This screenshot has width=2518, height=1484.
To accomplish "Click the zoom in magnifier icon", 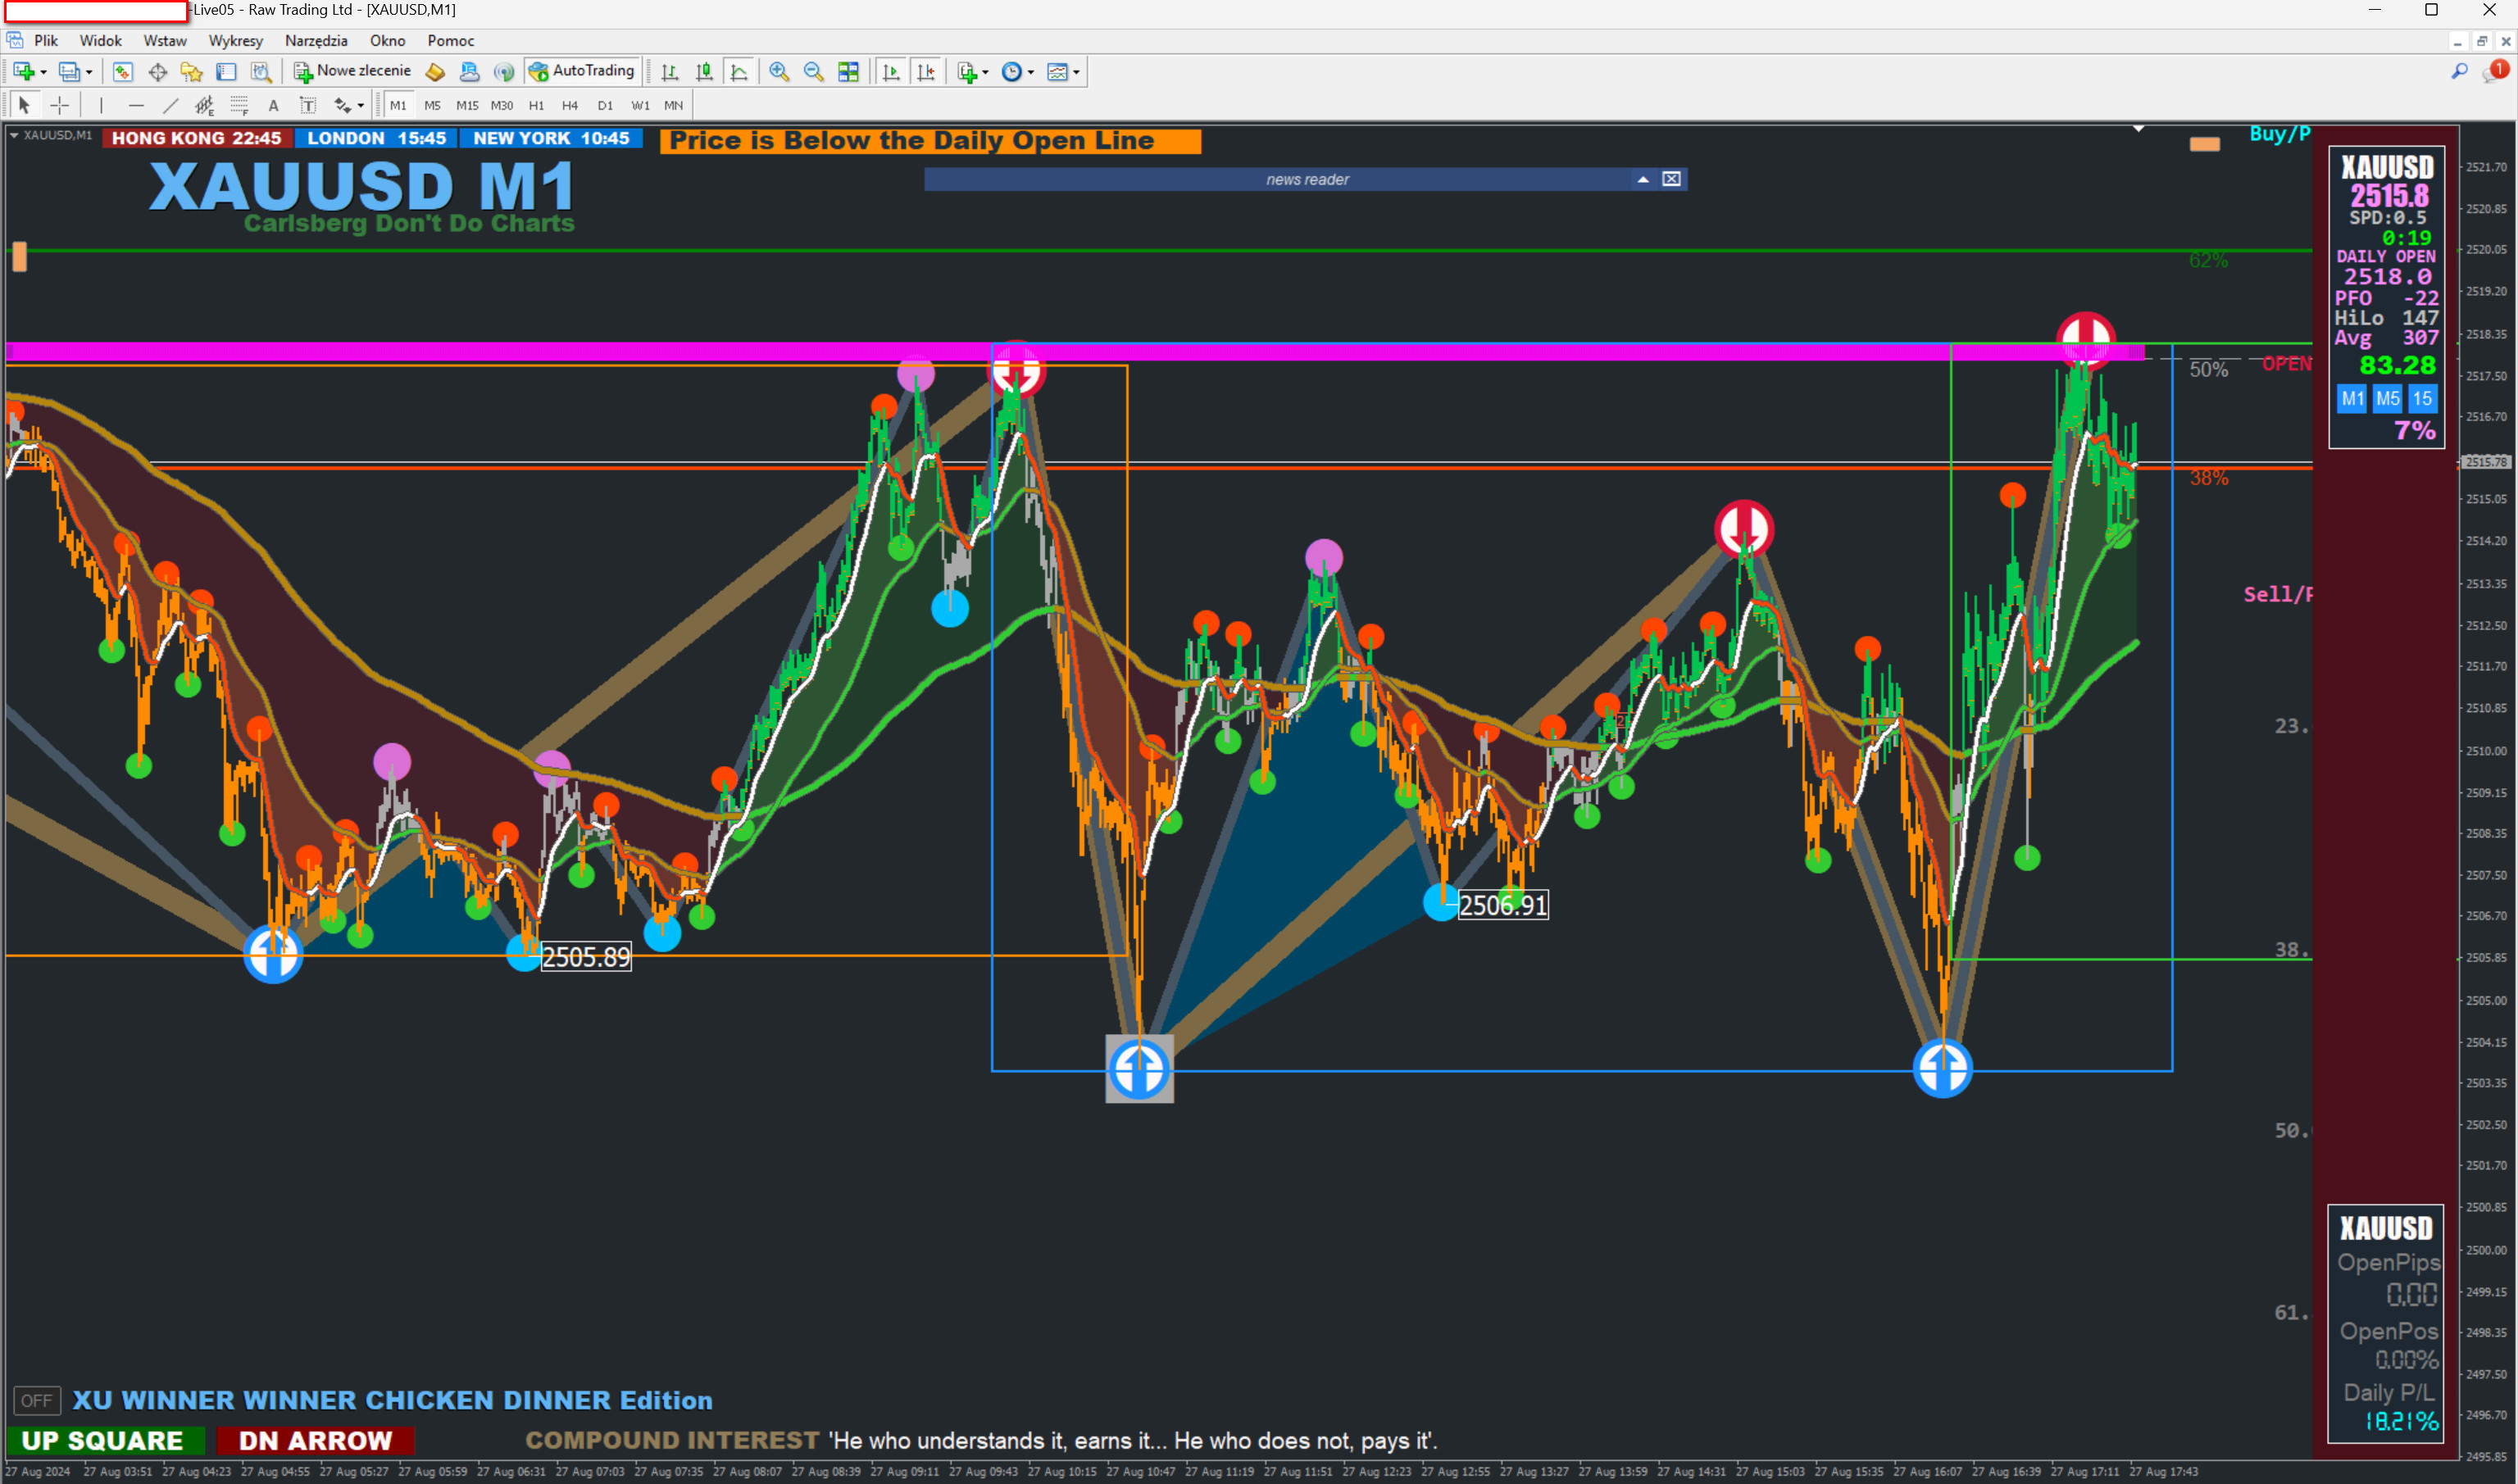I will click(x=779, y=72).
